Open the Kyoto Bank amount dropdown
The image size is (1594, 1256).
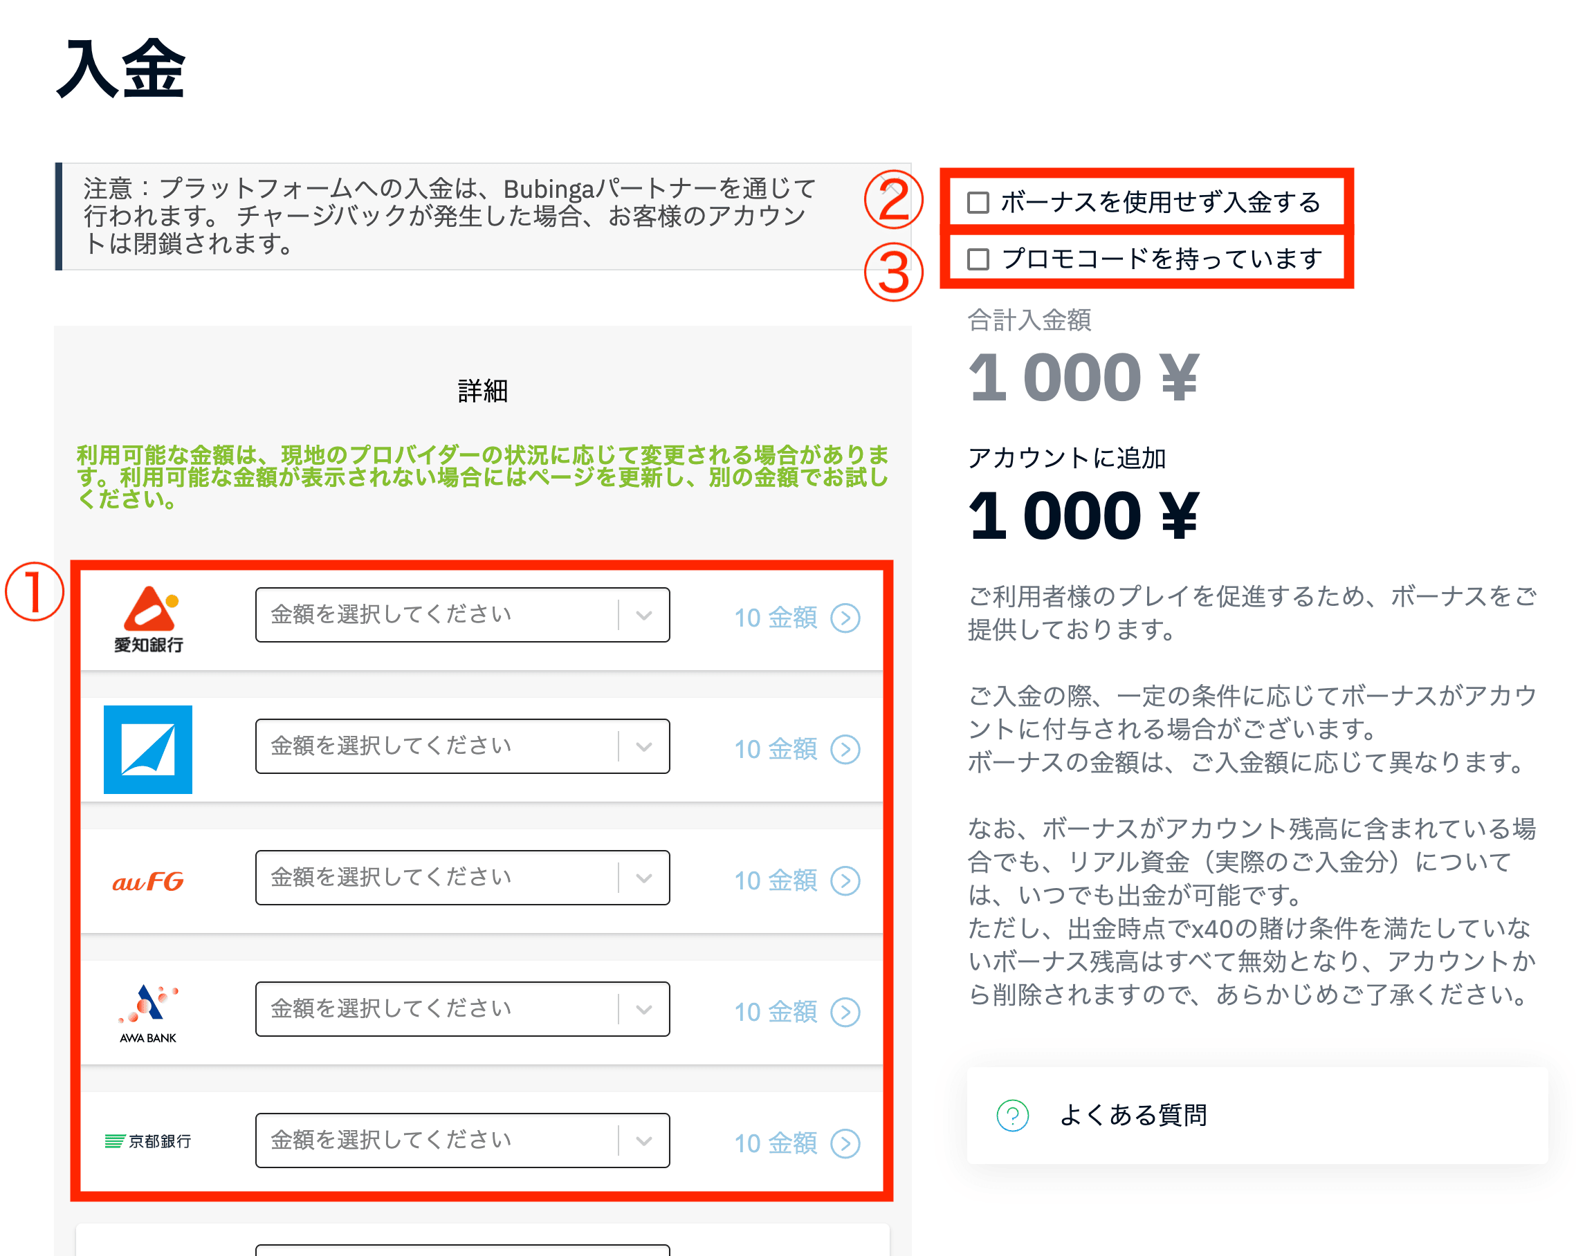[x=462, y=1140]
